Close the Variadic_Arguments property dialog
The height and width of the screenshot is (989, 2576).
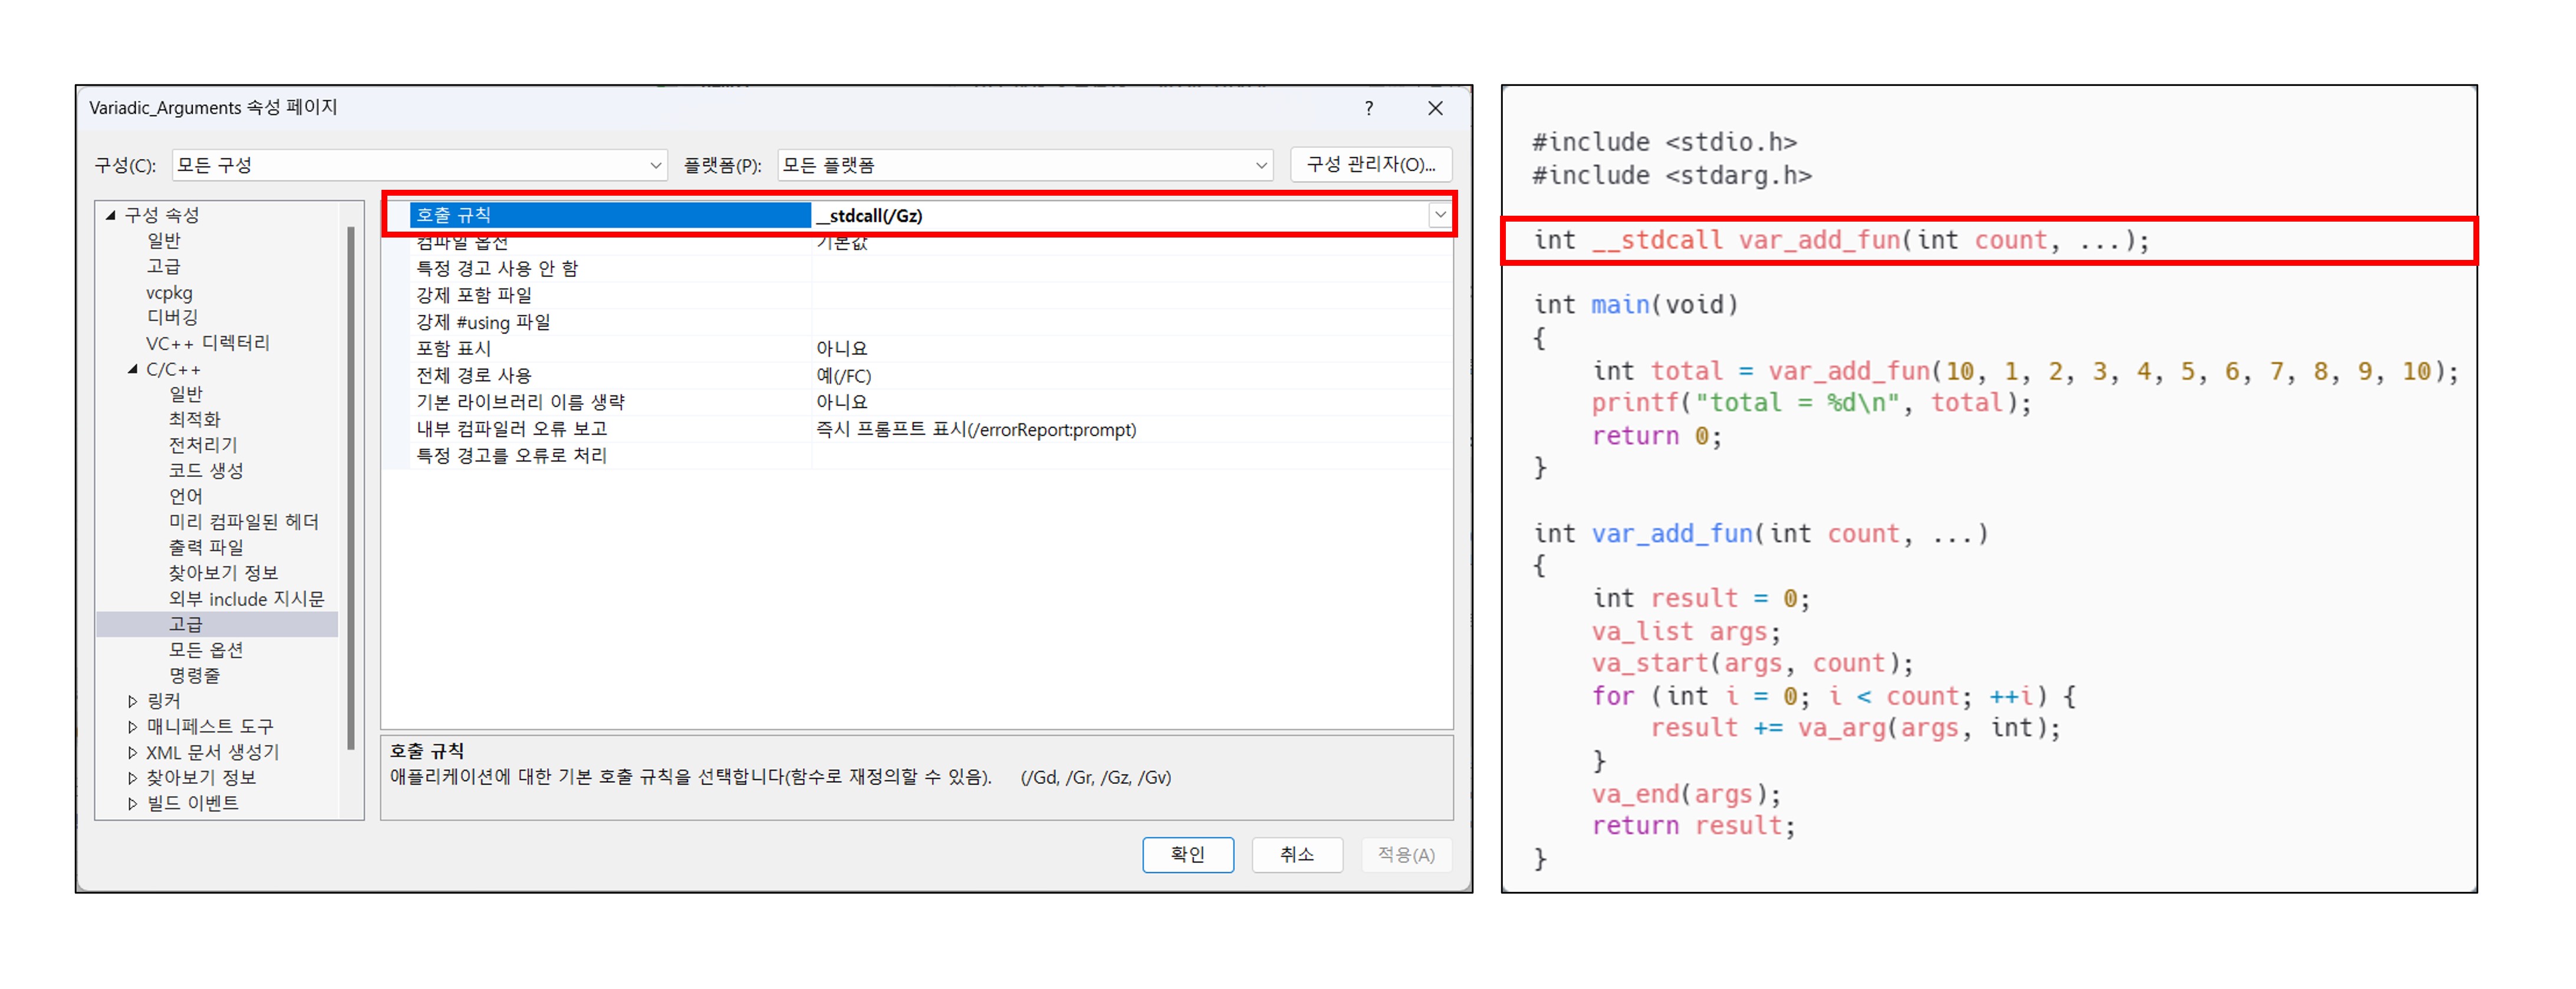tap(1435, 108)
